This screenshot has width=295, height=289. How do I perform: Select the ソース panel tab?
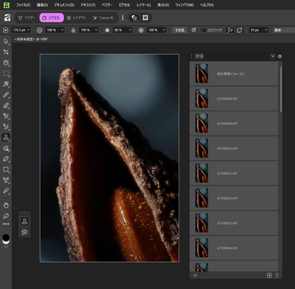coord(199,56)
